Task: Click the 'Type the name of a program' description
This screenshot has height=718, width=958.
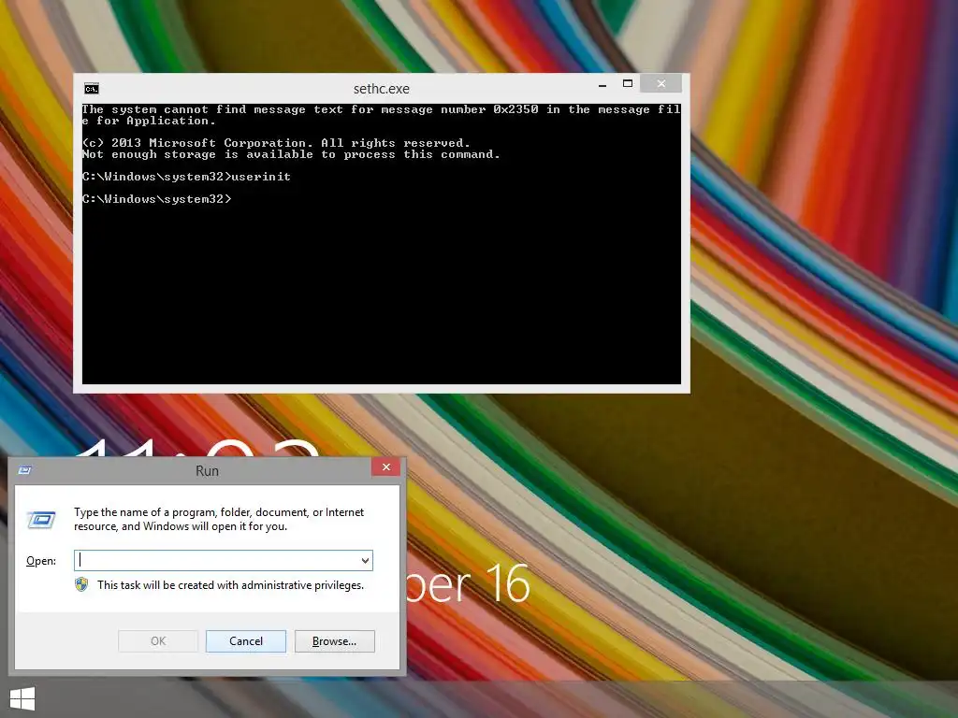Action: tap(219, 519)
